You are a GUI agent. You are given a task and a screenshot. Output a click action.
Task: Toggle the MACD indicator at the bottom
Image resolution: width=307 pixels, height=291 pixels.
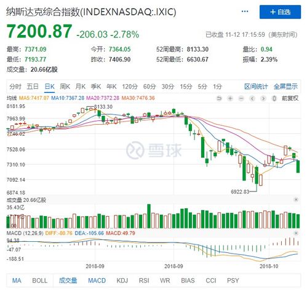97,281
